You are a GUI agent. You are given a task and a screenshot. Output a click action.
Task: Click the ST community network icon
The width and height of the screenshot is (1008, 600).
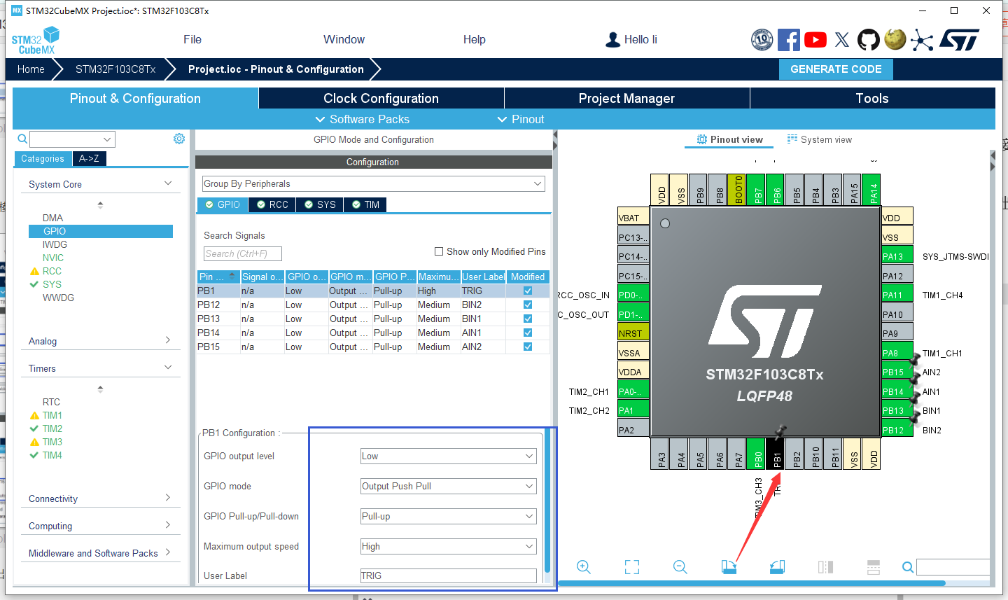(x=922, y=40)
